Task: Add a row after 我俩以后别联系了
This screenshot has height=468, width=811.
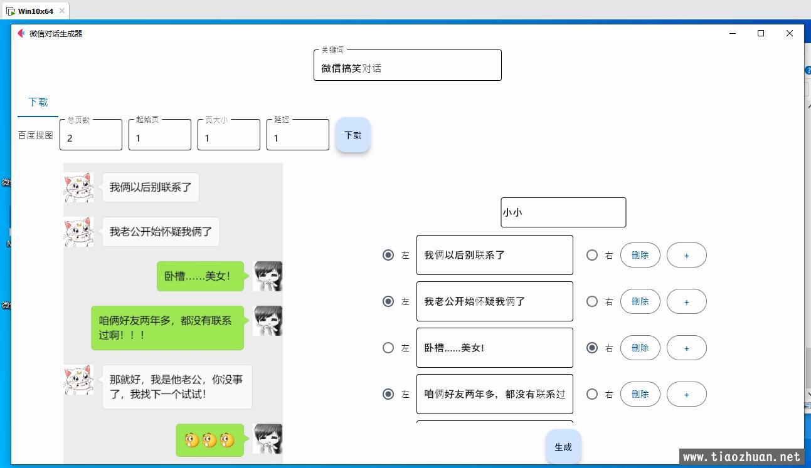Action: coord(687,255)
